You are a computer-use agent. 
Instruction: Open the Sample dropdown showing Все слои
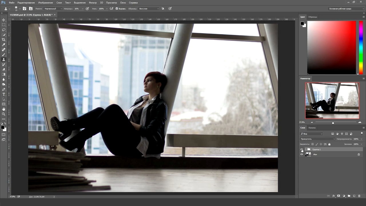point(149,9)
